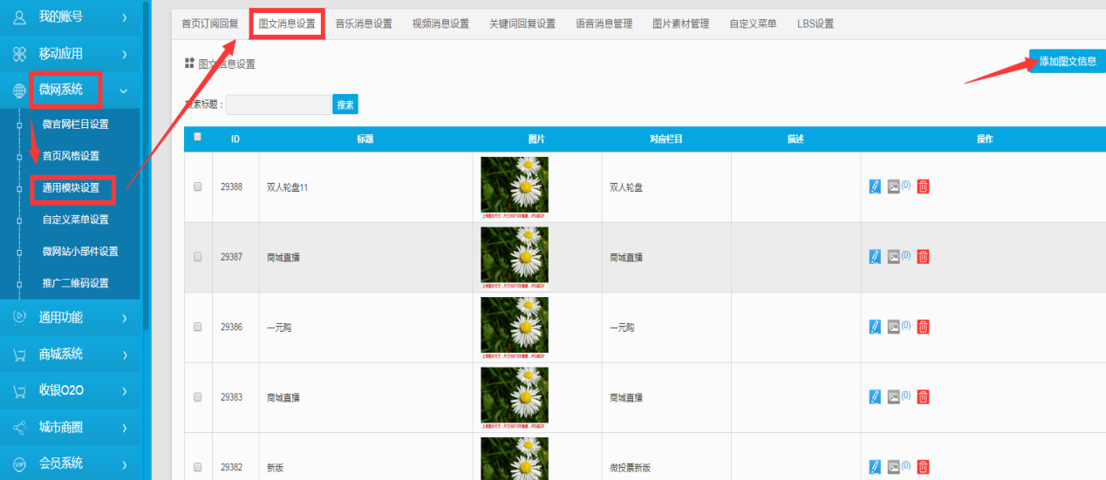
Task: Select 通用模块设置 in sidebar
Action: pos(72,187)
